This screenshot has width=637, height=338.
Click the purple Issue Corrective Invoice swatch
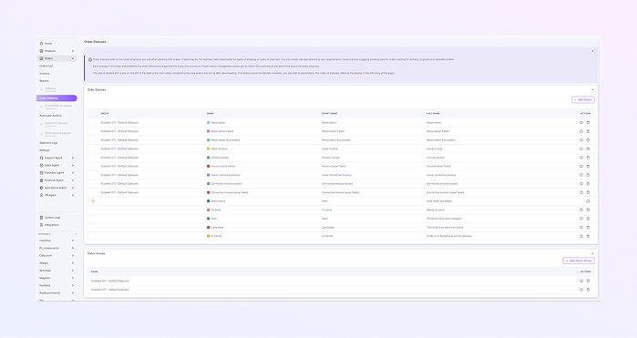pos(209,175)
